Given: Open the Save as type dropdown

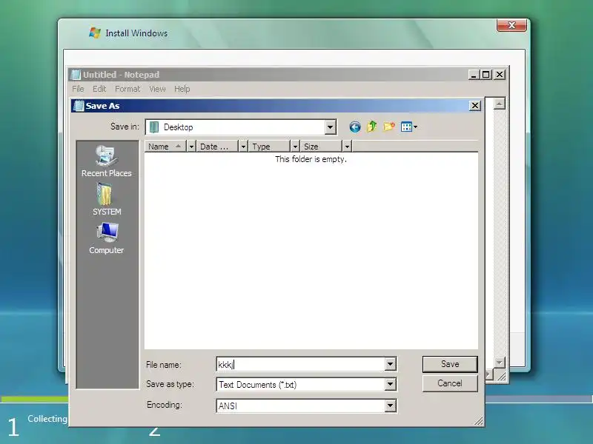Looking at the screenshot, I should pyautogui.click(x=391, y=385).
